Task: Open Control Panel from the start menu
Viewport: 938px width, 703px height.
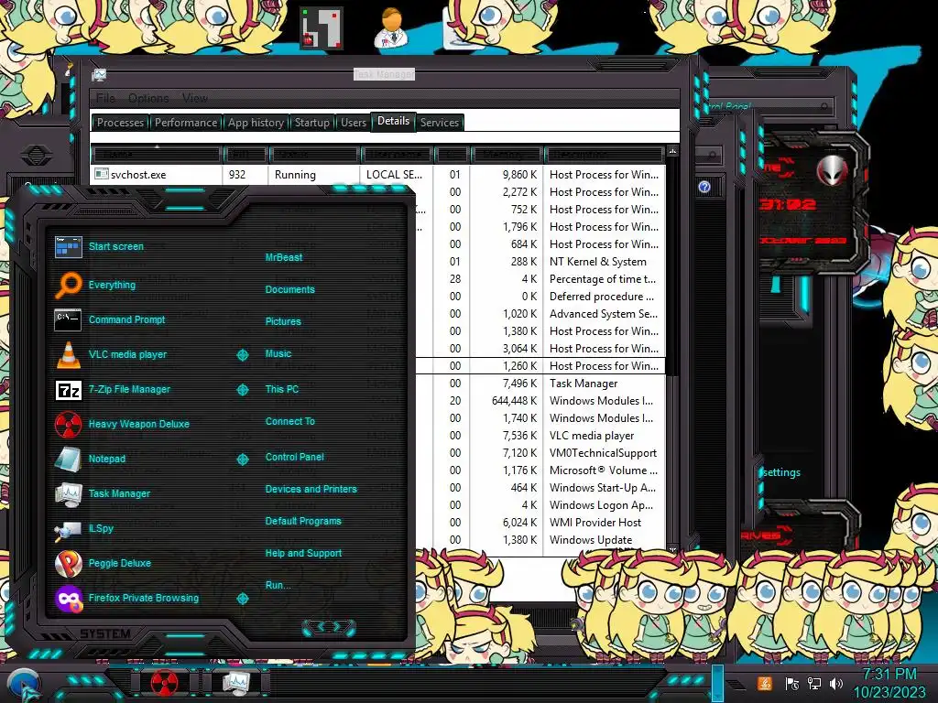Action: (294, 457)
